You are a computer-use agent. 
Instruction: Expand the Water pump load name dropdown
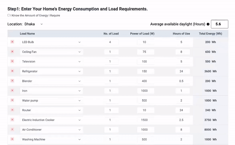coord(51,101)
